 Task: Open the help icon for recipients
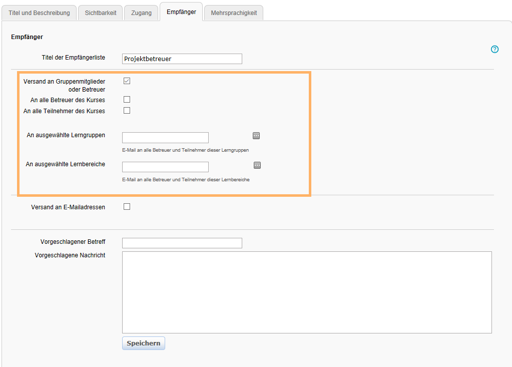tap(494, 49)
